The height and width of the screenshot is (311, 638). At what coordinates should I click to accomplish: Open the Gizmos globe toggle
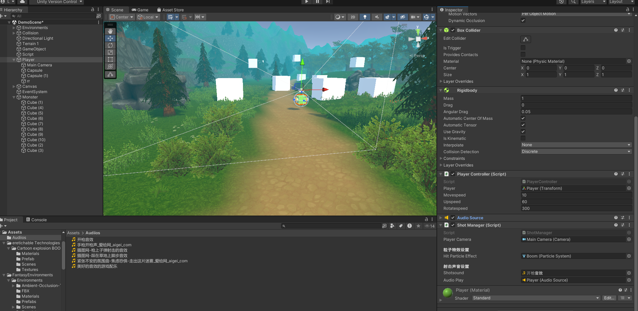pos(426,17)
